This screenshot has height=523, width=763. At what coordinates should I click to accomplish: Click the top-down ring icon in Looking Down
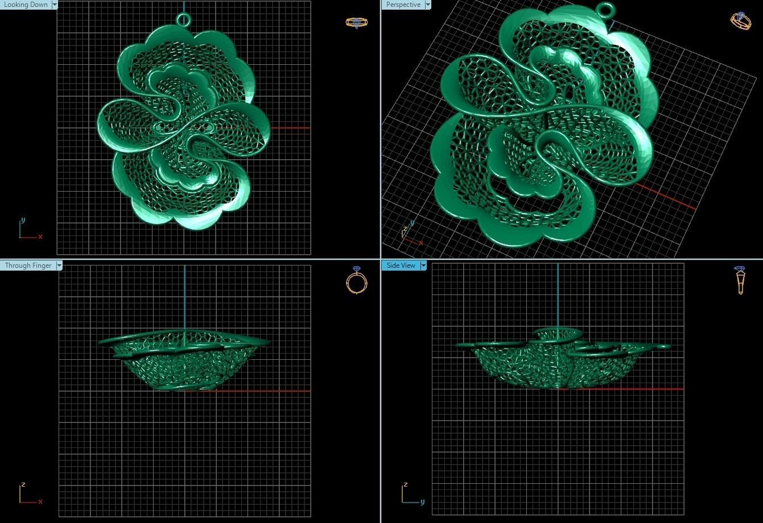357,23
